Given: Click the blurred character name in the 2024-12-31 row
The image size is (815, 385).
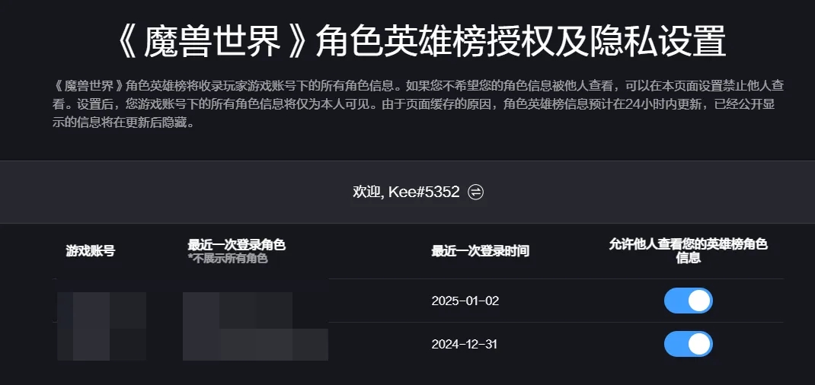Looking at the screenshot, I should tap(255, 344).
